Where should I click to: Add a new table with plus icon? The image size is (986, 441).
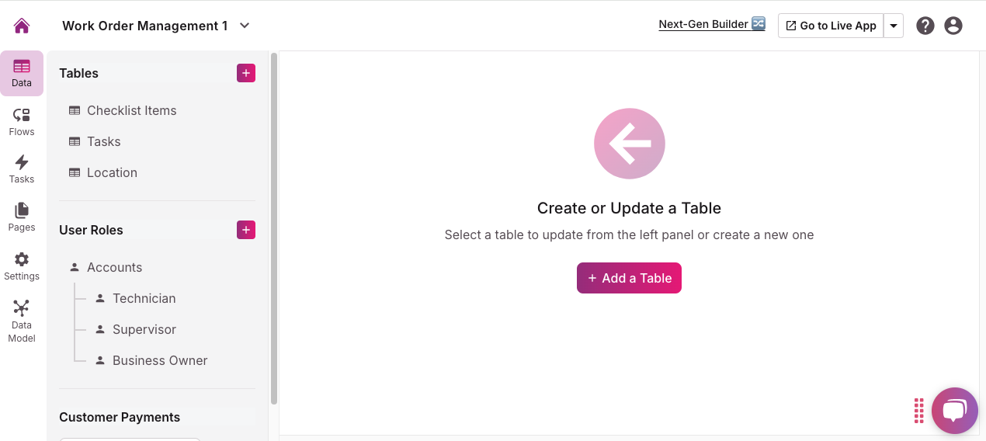(x=246, y=73)
